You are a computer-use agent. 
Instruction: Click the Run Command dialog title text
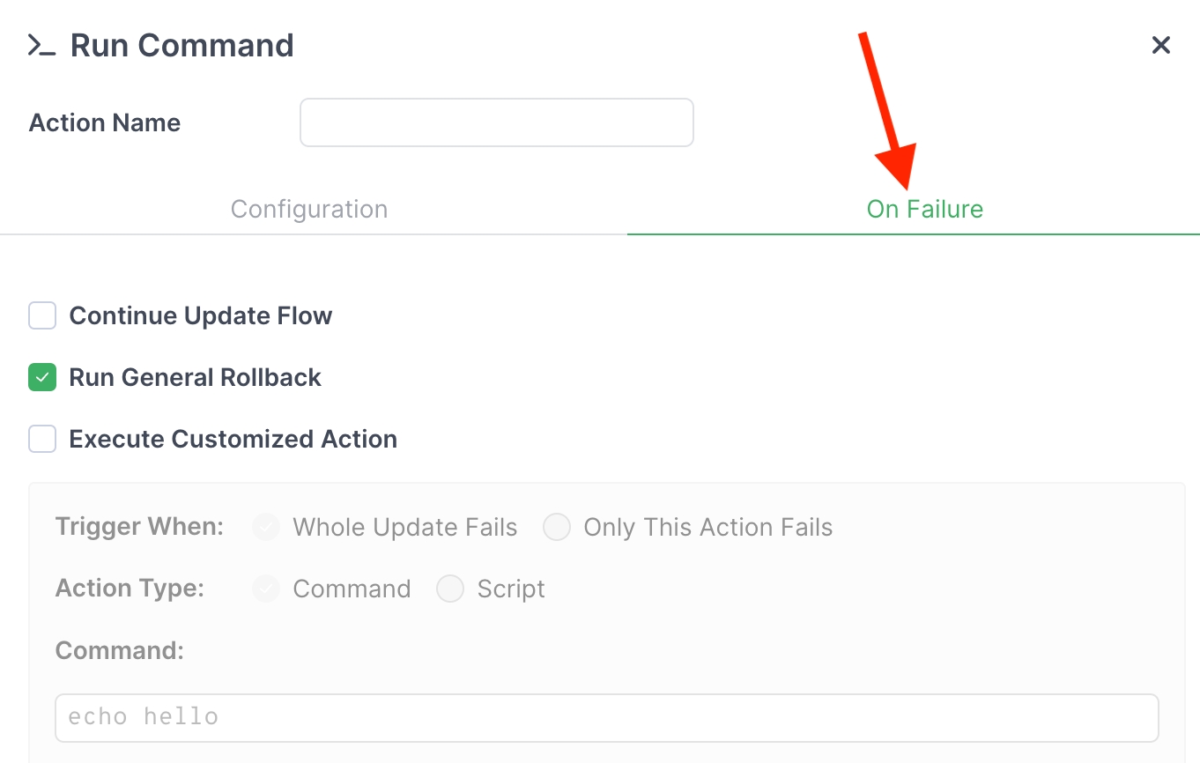click(181, 46)
